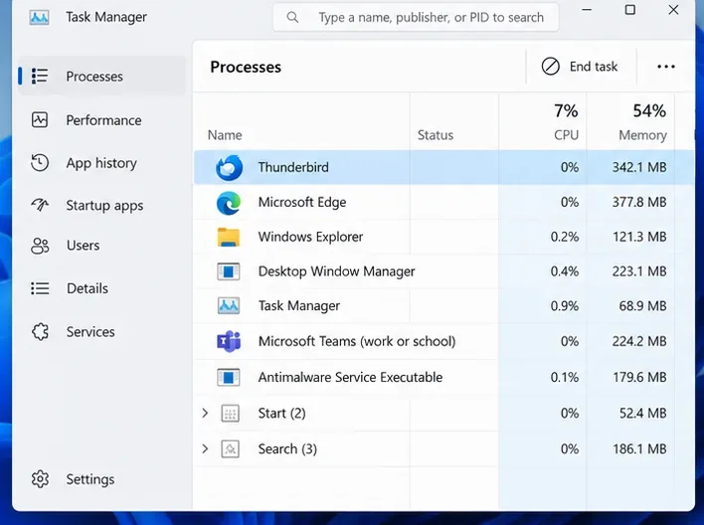Click the Thunderbird process icon
This screenshot has width=704, height=525.
click(229, 167)
